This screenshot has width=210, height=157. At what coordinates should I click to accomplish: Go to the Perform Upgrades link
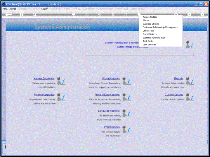[x=44, y=95]
